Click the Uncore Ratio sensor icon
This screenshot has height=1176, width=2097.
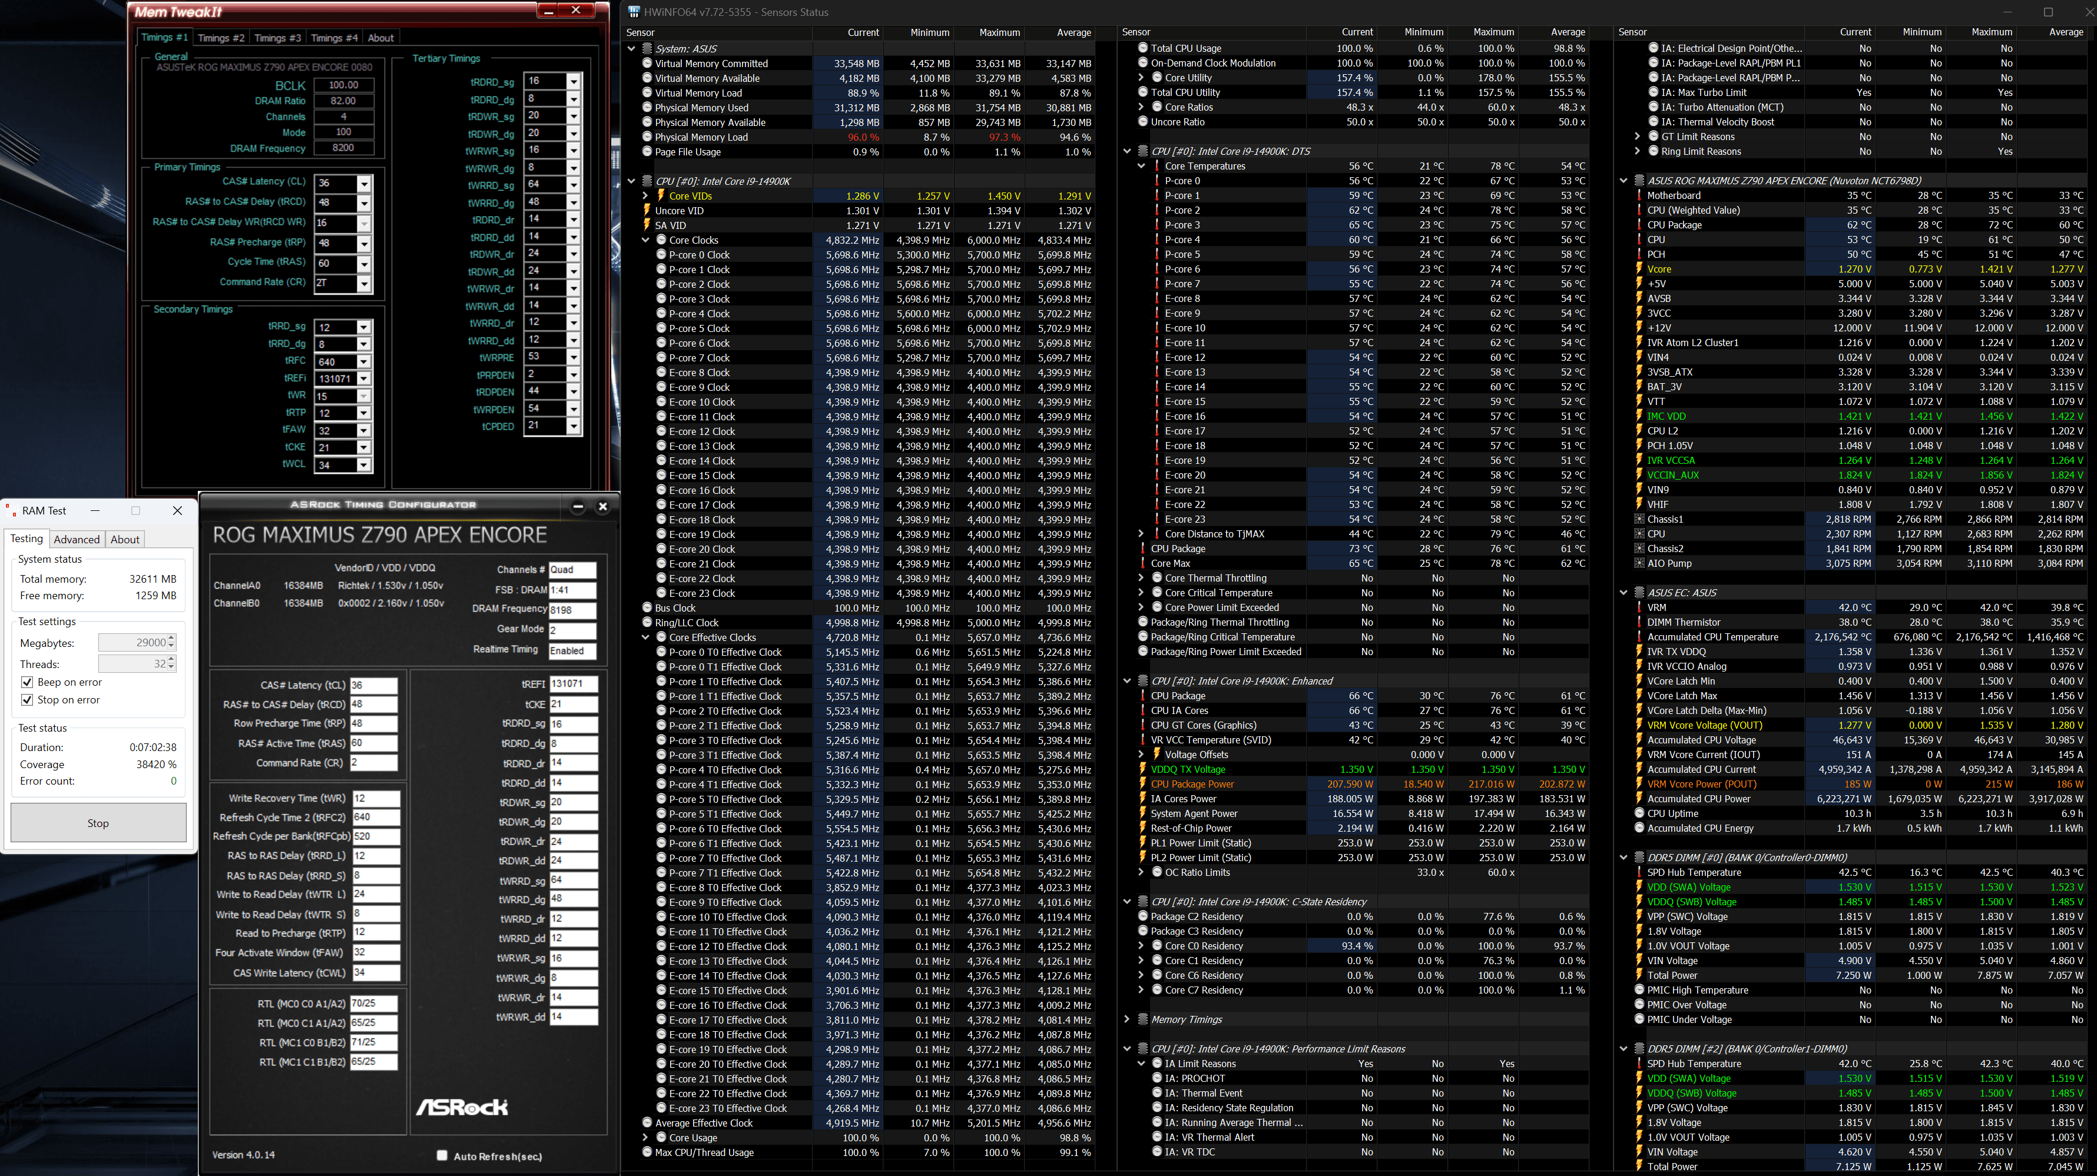pos(1143,121)
